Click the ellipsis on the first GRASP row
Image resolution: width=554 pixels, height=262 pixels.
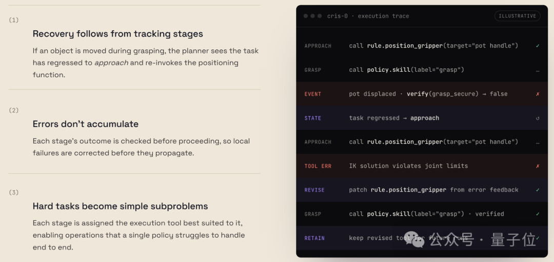point(538,70)
